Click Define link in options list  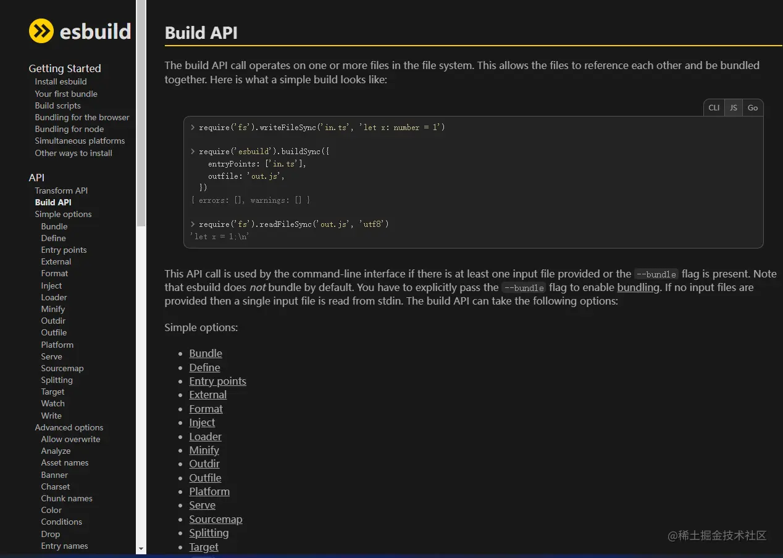[204, 367]
